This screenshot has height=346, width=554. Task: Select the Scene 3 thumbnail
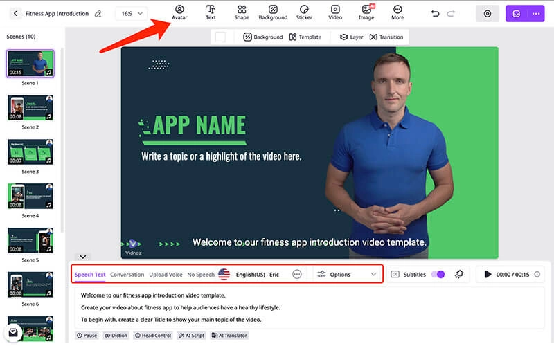point(30,152)
